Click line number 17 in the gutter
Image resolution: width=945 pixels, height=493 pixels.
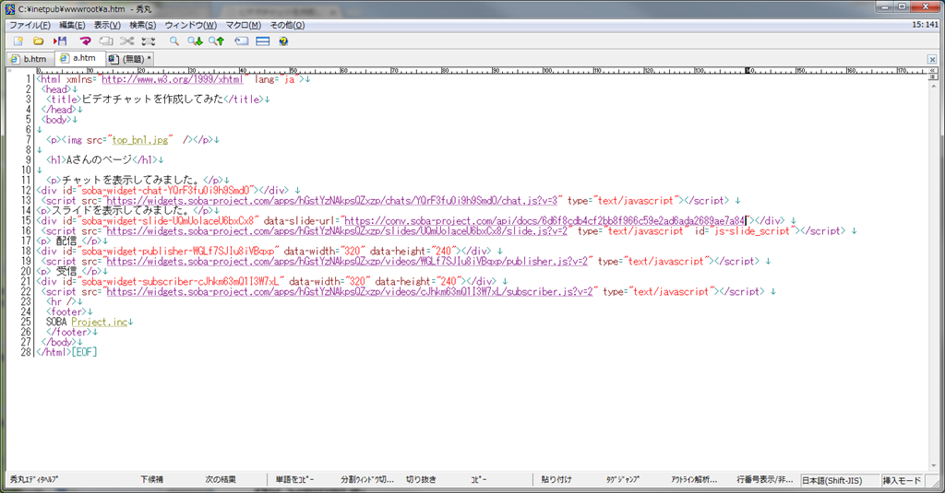tap(26, 241)
